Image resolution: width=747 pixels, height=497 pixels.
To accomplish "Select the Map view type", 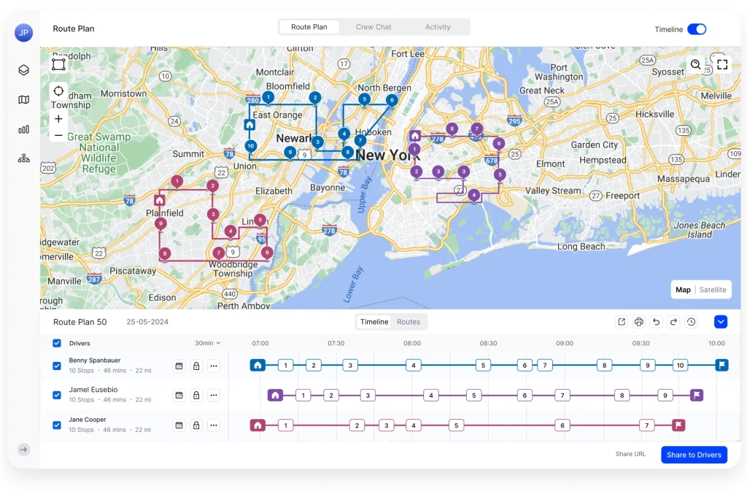I will pyautogui.click(x=683, y=290).
